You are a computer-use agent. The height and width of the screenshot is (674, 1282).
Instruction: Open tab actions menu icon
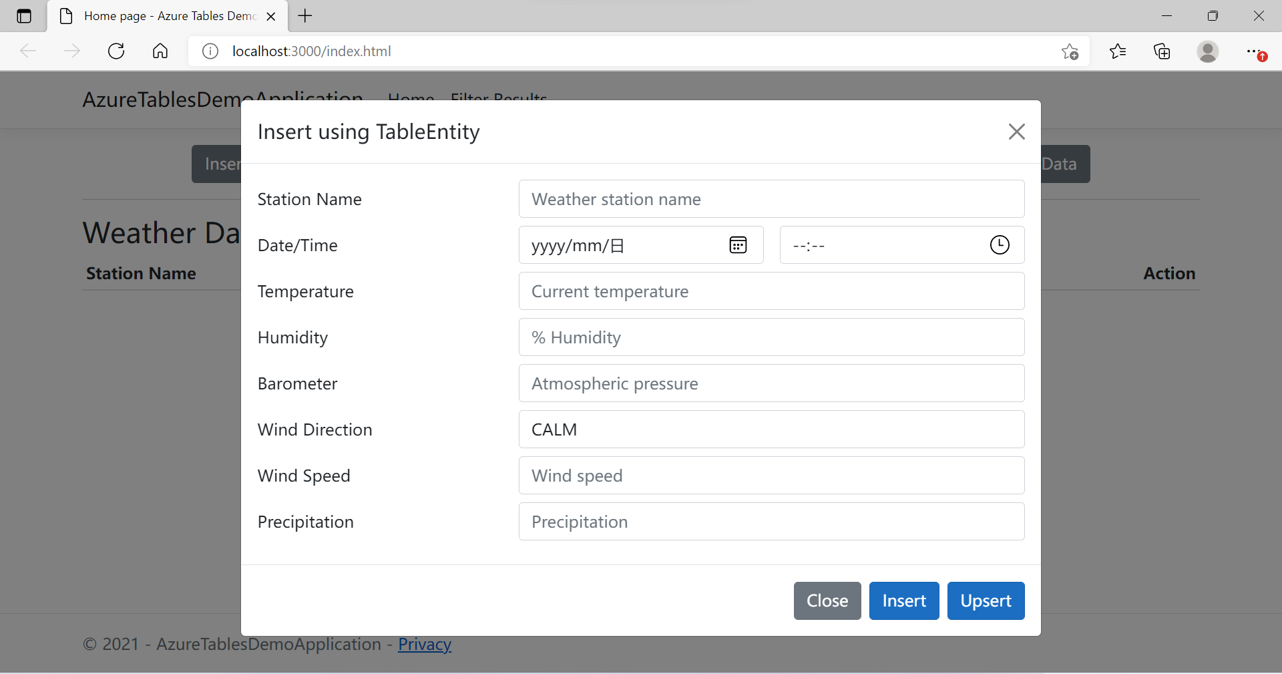tap(24, 16)
